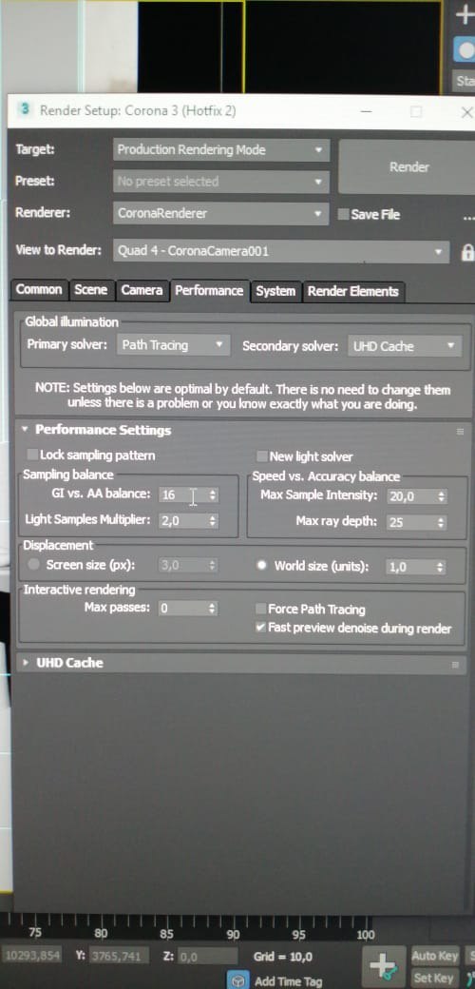Switch to the Camera tab
This screenshot has height=989, width=475.
tap(142, 290)
